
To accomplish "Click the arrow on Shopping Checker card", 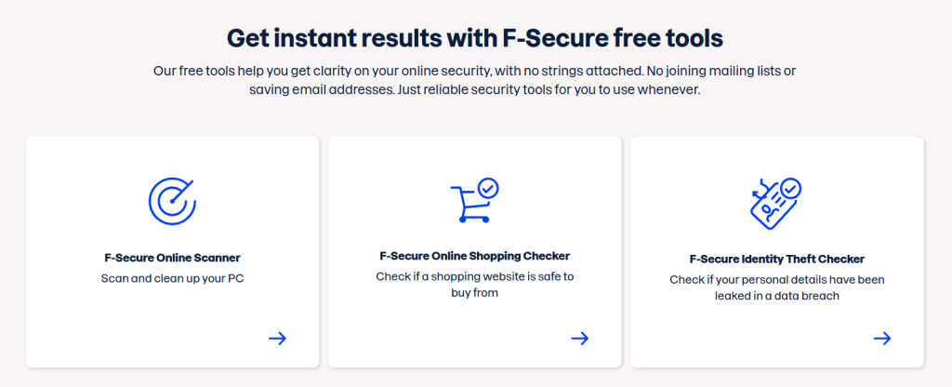I will pyautogui.click(x=579, y=338).
